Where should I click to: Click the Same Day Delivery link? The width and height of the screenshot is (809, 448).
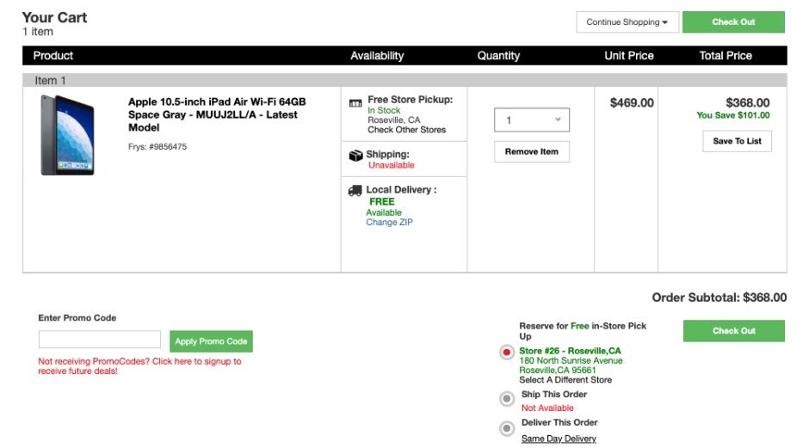pos(559,439)
